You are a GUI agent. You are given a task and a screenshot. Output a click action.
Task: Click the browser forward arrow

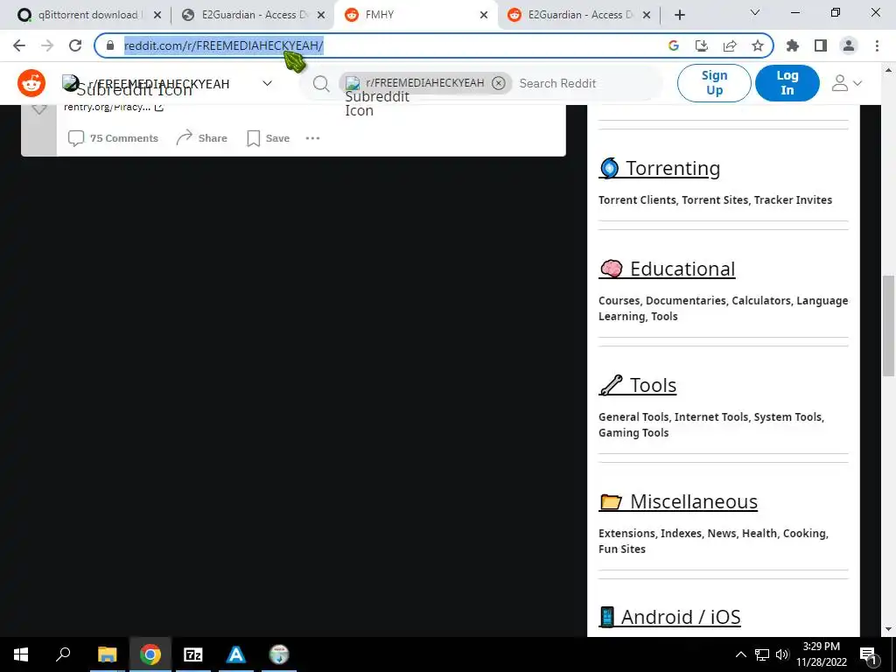pyautogui.click(x=47, y=45)
